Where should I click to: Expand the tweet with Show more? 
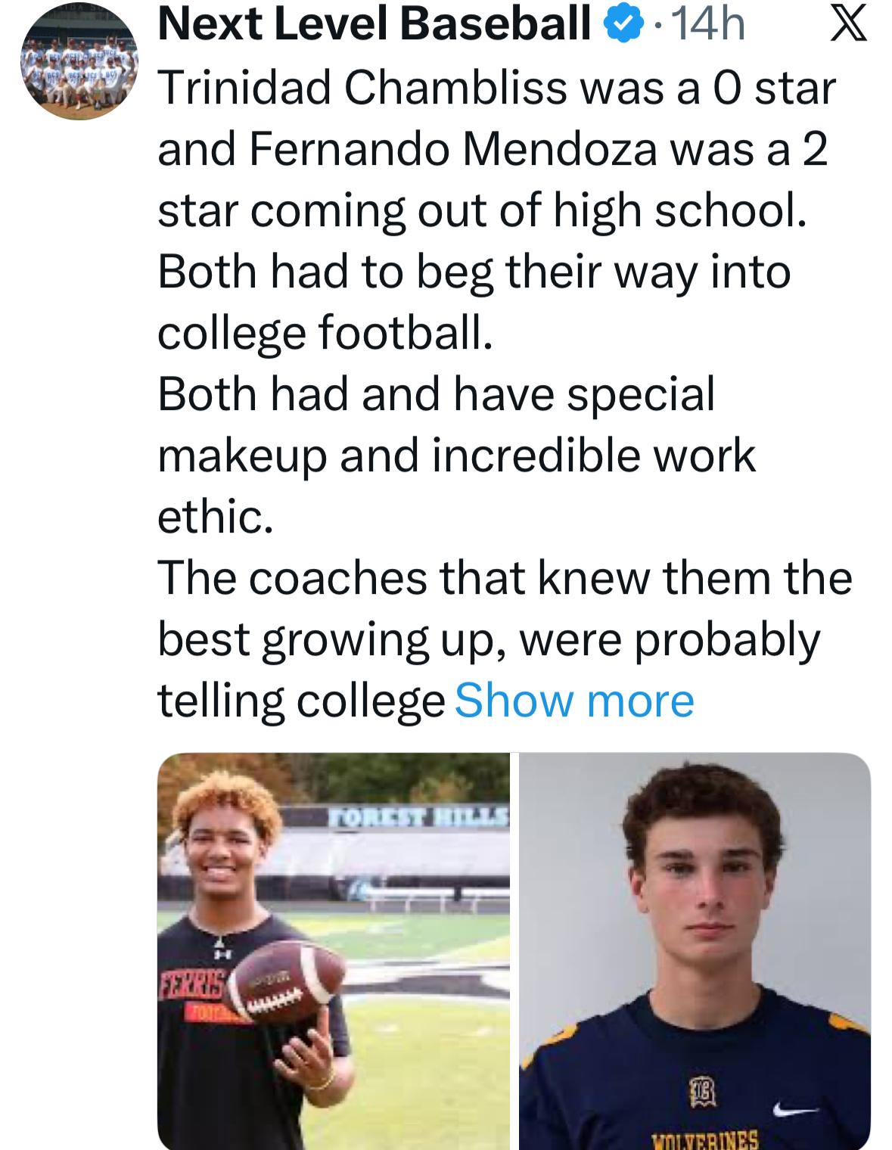(x=573, y=700)
